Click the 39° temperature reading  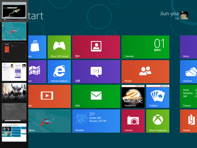click(x=92, y=114)
